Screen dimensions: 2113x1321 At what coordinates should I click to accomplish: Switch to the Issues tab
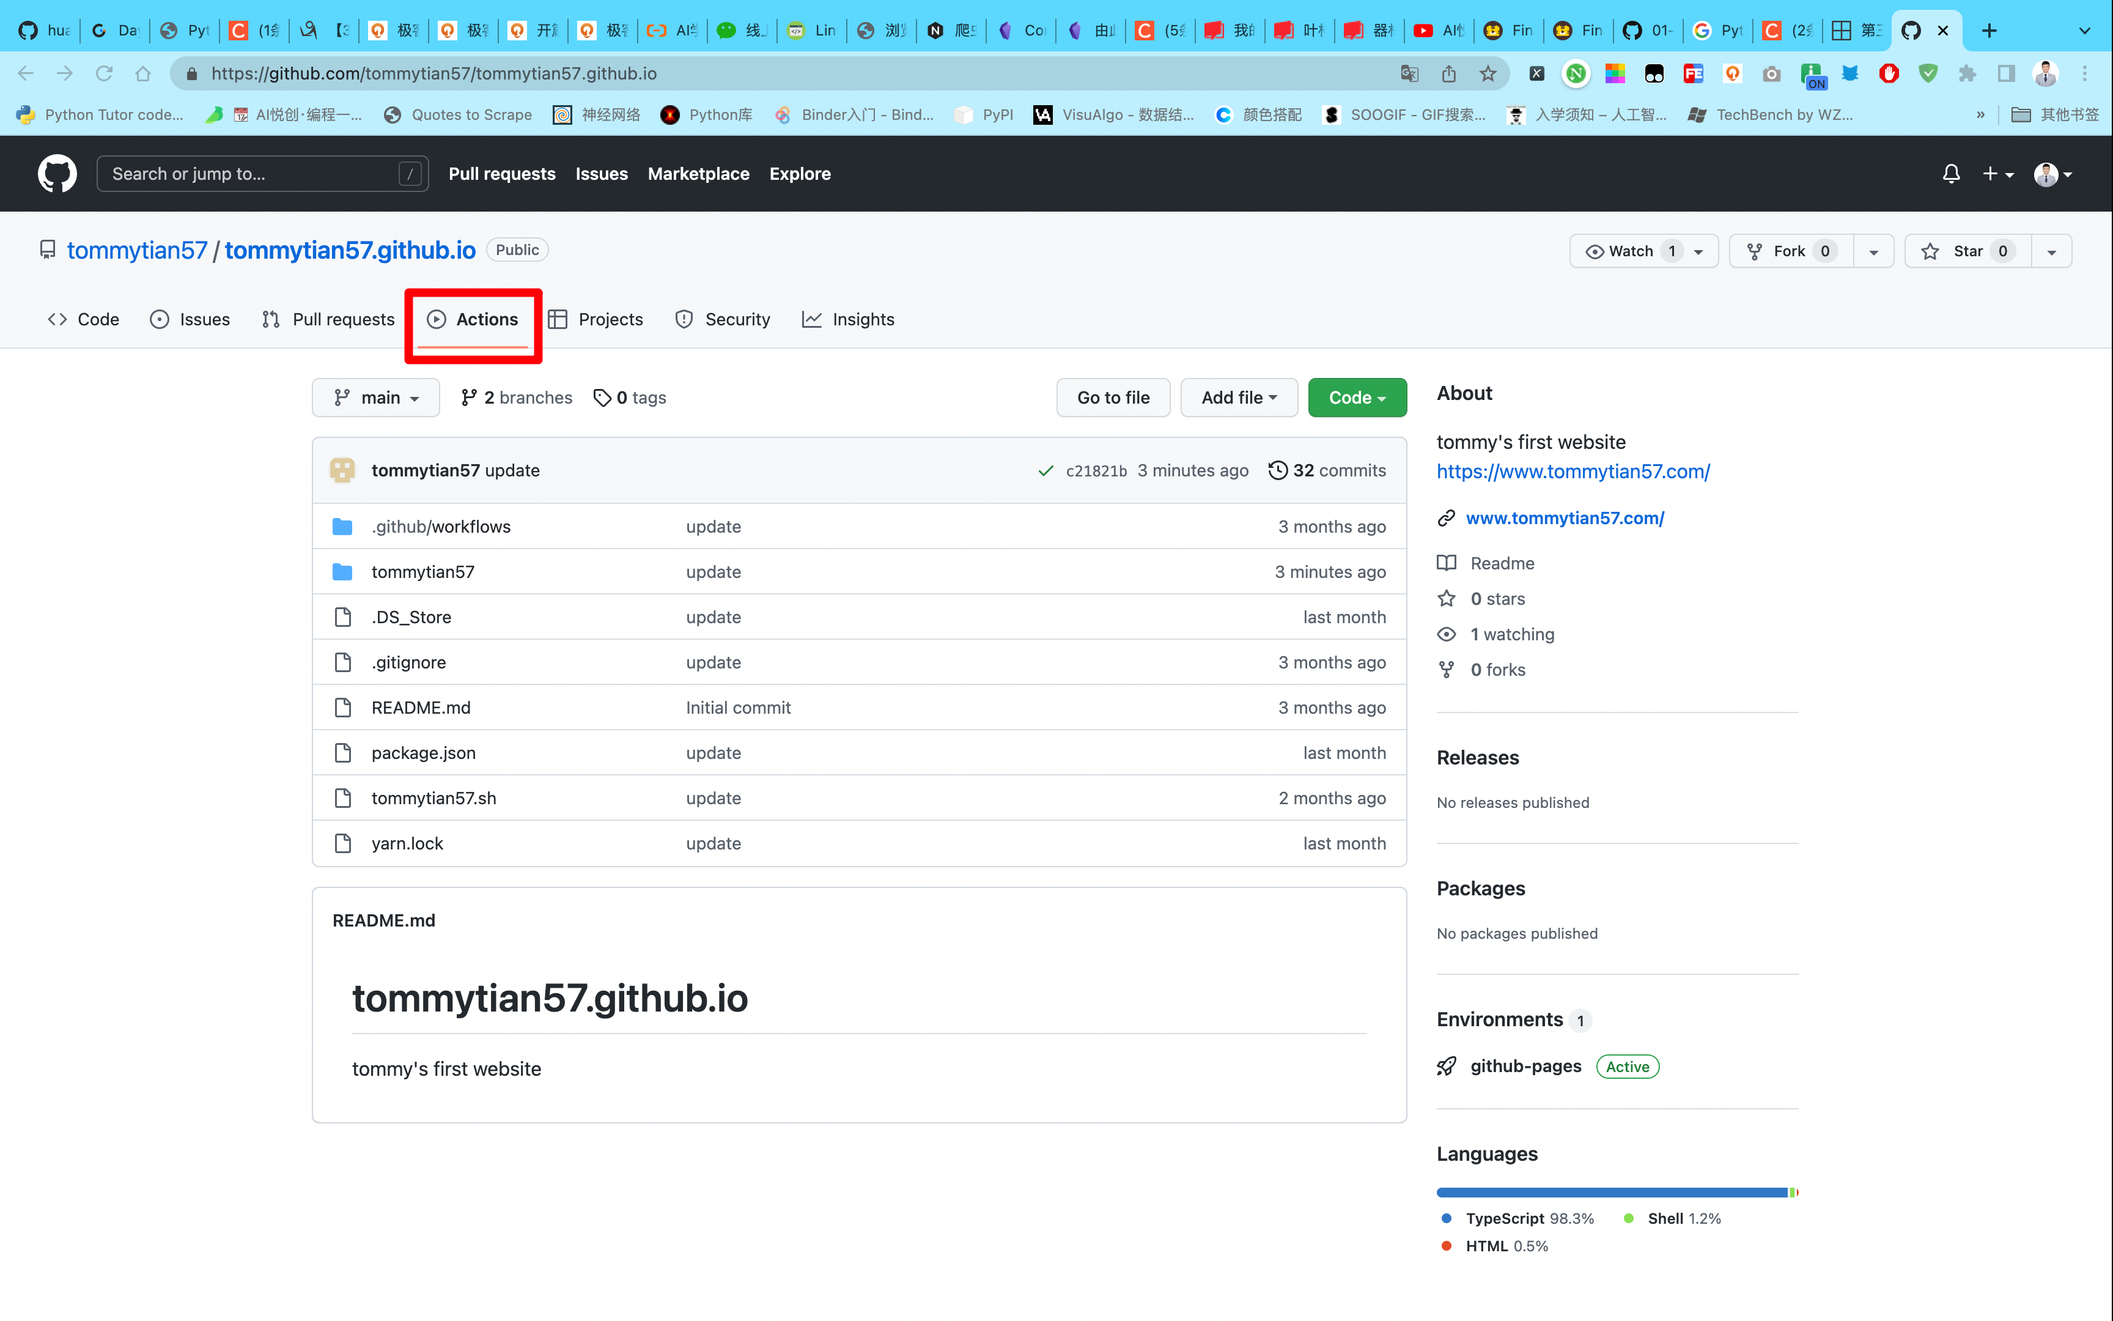pyautogui.click(x=190, y=319)
